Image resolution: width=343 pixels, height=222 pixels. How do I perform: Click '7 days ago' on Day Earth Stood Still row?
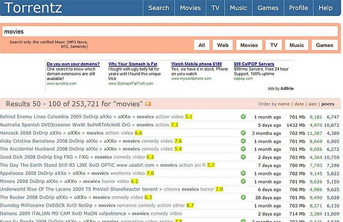[269, 165]
